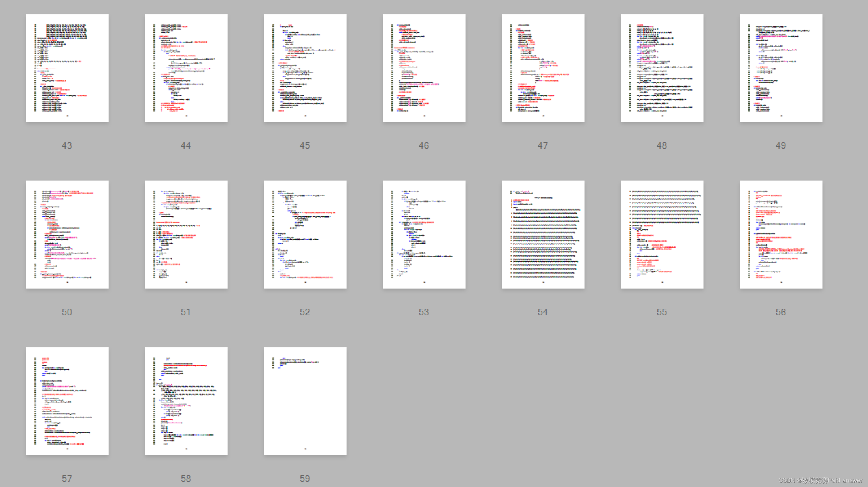Click the page number label 43
868x487 pixels.
pos(67,145)
